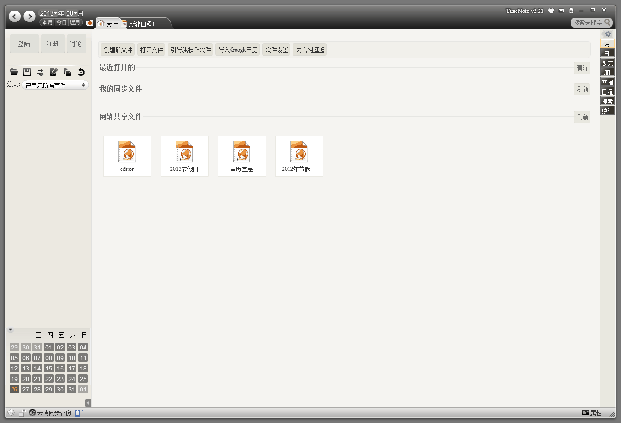Screen dimensions: 621x423
Task: Select the 周 week view tab
Action: (x=607, y=72)
